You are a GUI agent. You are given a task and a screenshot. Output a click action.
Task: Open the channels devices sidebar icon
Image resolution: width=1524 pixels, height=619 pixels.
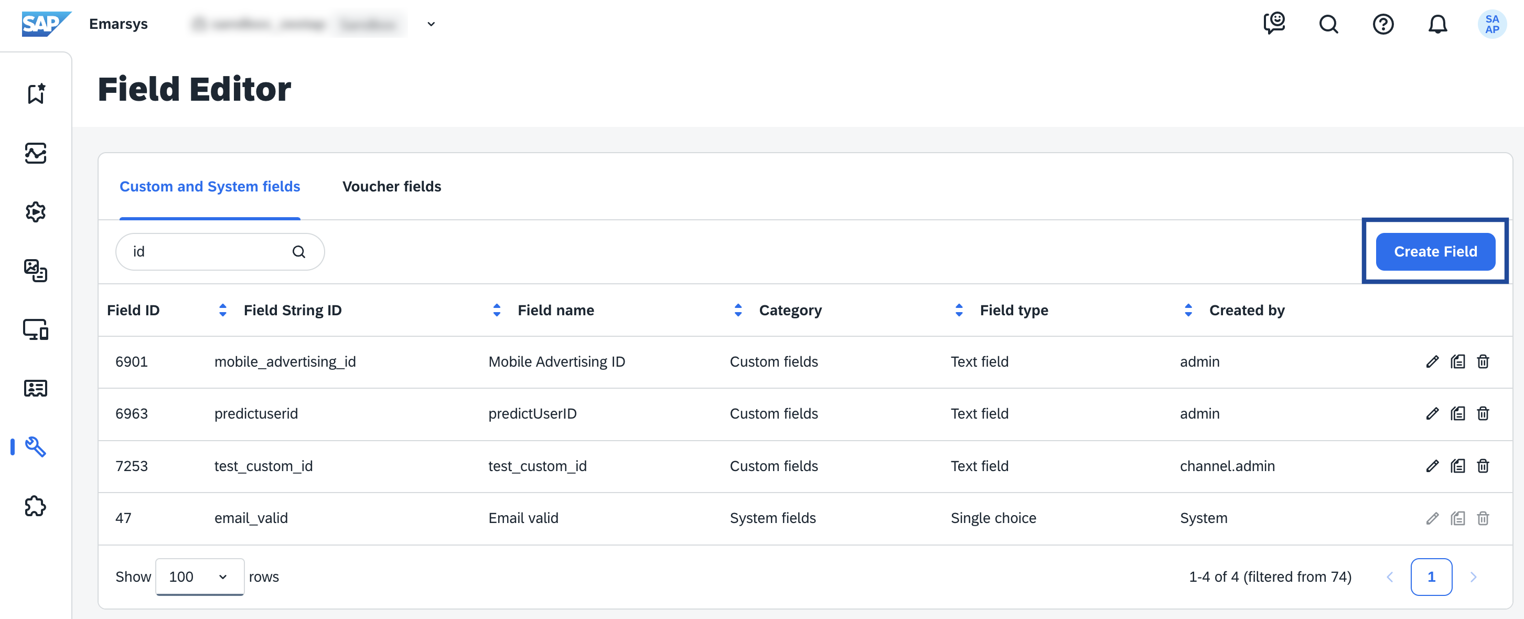point(36,329)
